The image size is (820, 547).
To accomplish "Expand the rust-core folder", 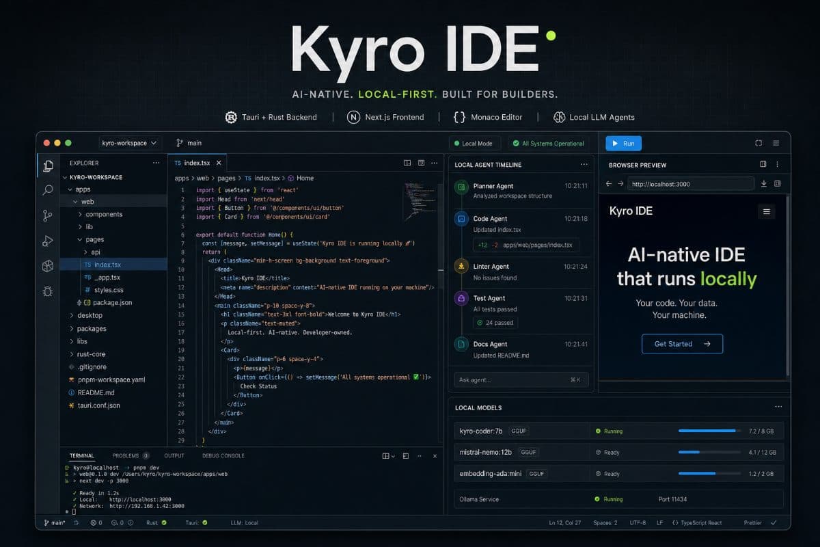I will coord(71,354).
